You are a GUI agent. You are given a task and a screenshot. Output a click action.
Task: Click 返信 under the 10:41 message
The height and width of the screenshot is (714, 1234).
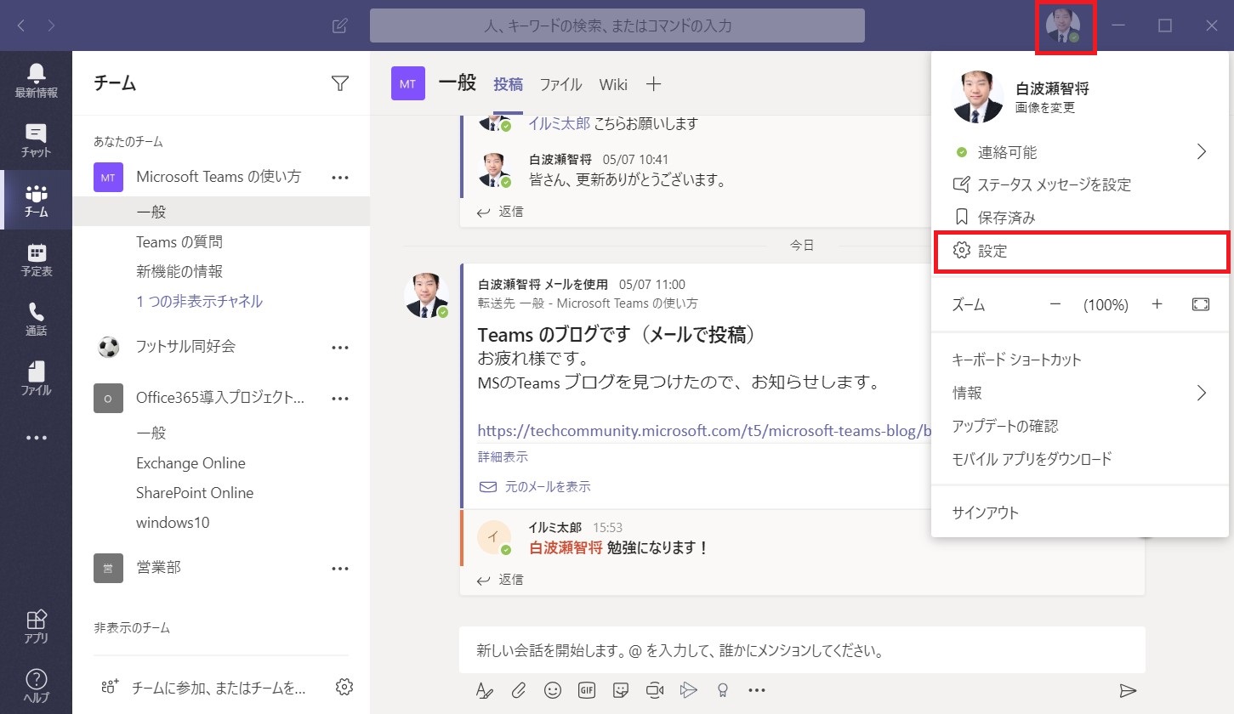coord(500,211)
